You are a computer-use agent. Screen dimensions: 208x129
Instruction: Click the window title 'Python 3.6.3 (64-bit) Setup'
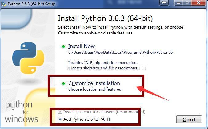pyautogui.click(x=31, y=4)
